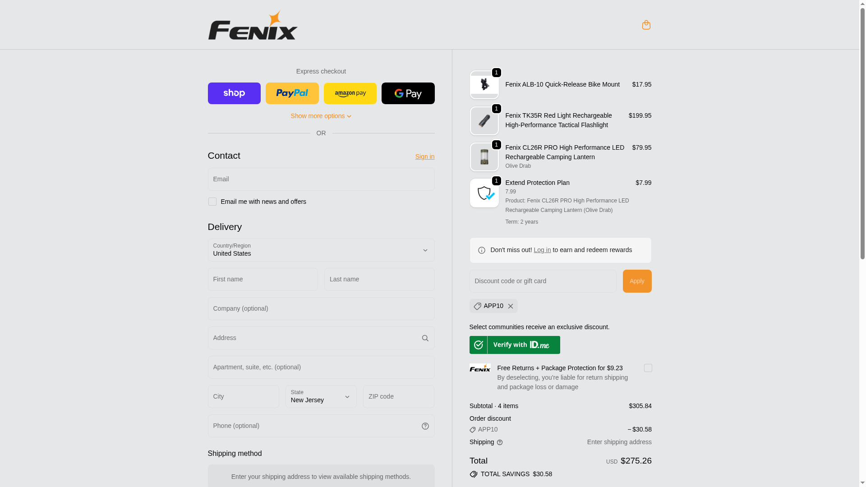Viewport: 866px width, 487px height.
Task: Click the Sign in link
Action: pos(424,156)
